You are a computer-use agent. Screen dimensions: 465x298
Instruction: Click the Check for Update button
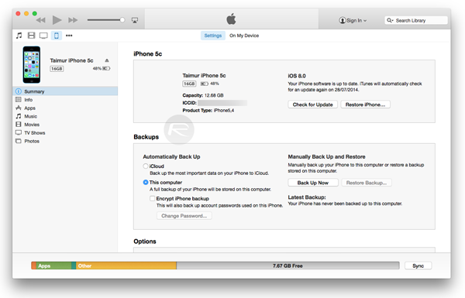(x=312, y=104)
